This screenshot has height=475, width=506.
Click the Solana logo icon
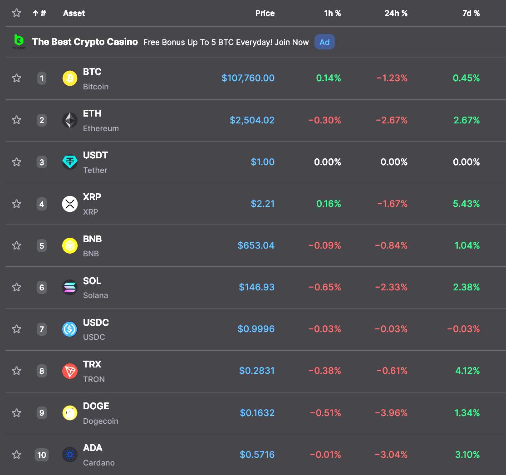[70, 288]
